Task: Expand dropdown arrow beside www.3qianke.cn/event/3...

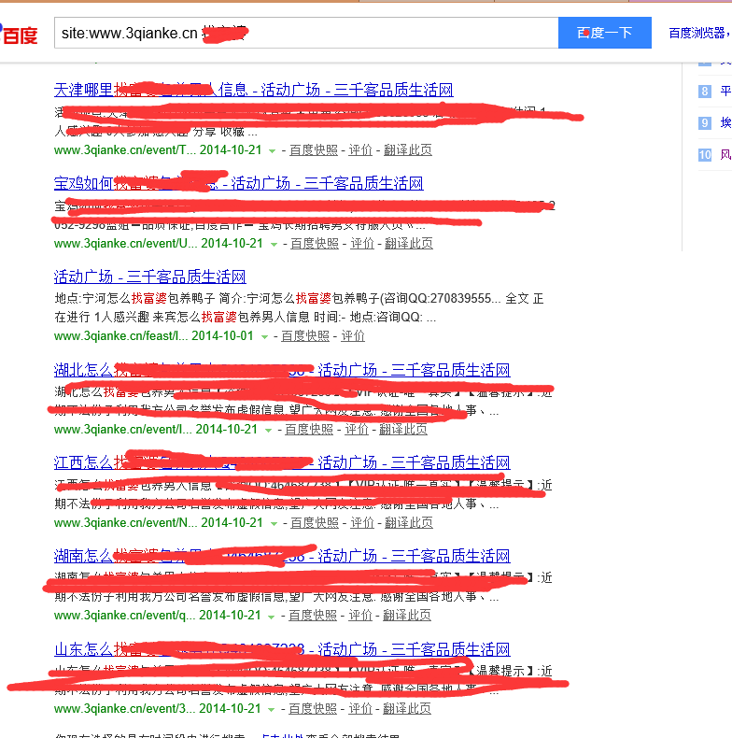Action: coord(272,709)
